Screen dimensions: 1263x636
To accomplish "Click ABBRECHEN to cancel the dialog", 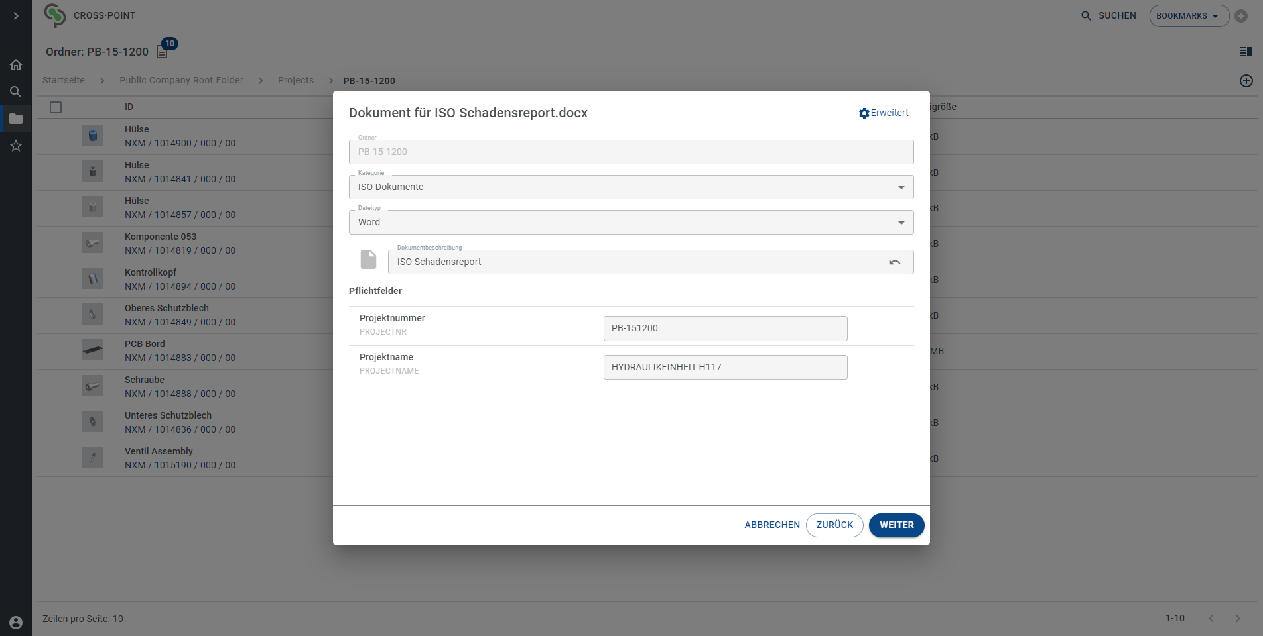I will point(772,525).
